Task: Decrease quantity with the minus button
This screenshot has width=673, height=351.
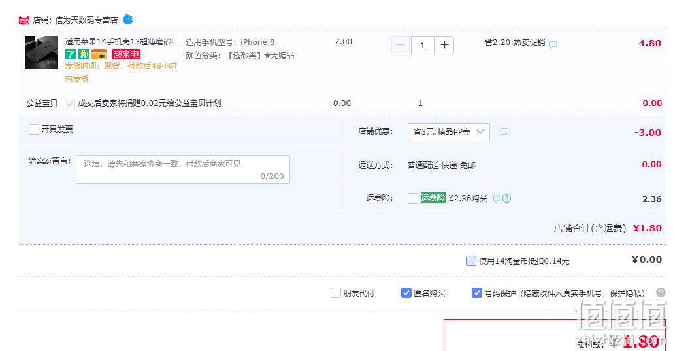Action: tap(400, 45)
